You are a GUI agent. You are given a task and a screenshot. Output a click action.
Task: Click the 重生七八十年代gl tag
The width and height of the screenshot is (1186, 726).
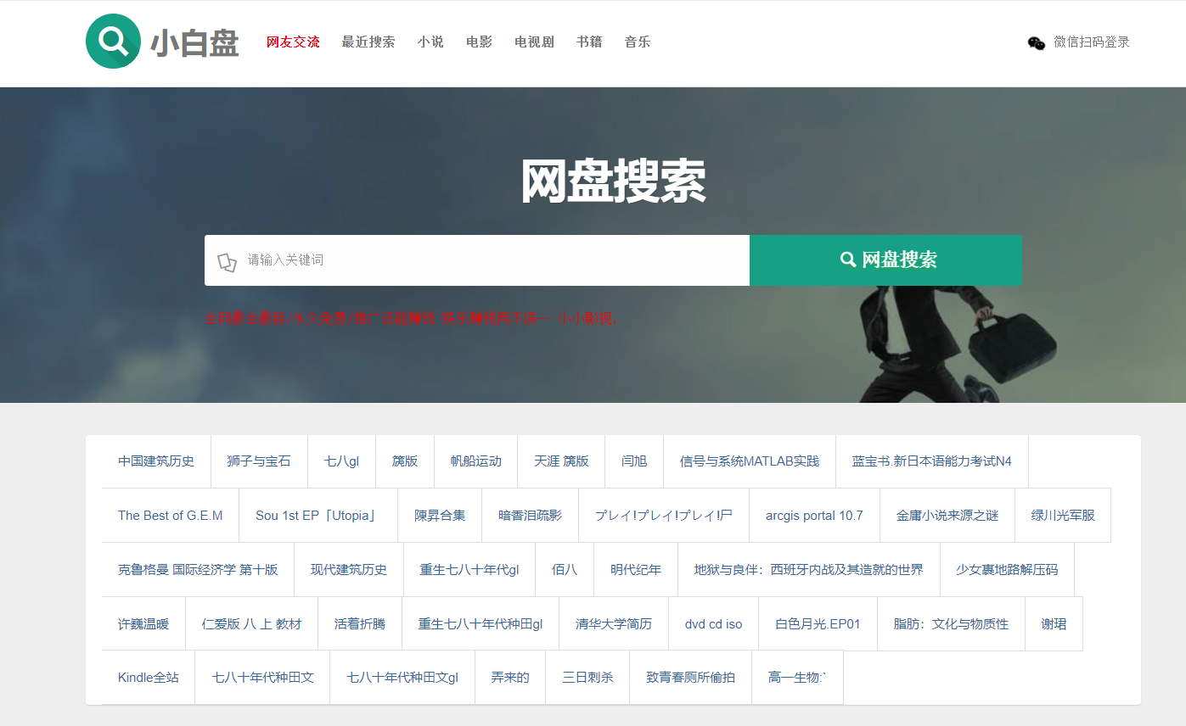pyautogui.click(x=469, y=570)
